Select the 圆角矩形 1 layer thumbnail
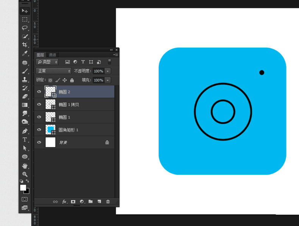The image size is (299, 226). [x=50, y=130]
